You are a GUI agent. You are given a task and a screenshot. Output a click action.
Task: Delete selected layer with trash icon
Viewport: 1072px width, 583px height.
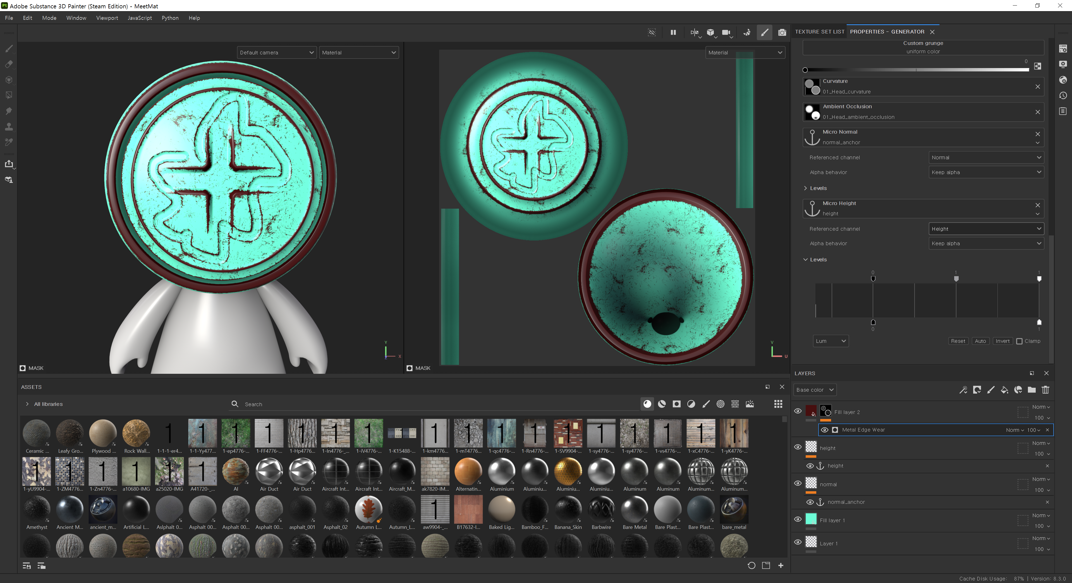(x=1045, y=390)
